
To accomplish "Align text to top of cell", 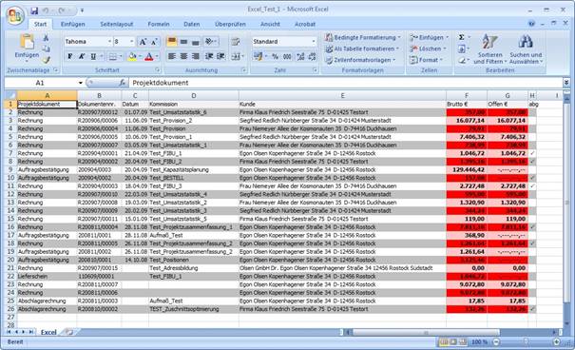I will pos(171,42).
